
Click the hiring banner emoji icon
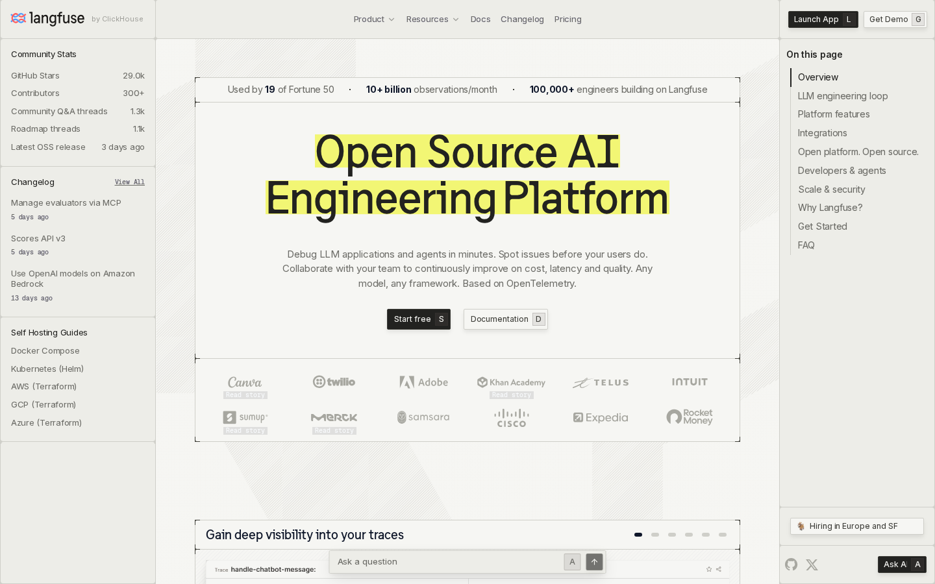pos(801,526)
